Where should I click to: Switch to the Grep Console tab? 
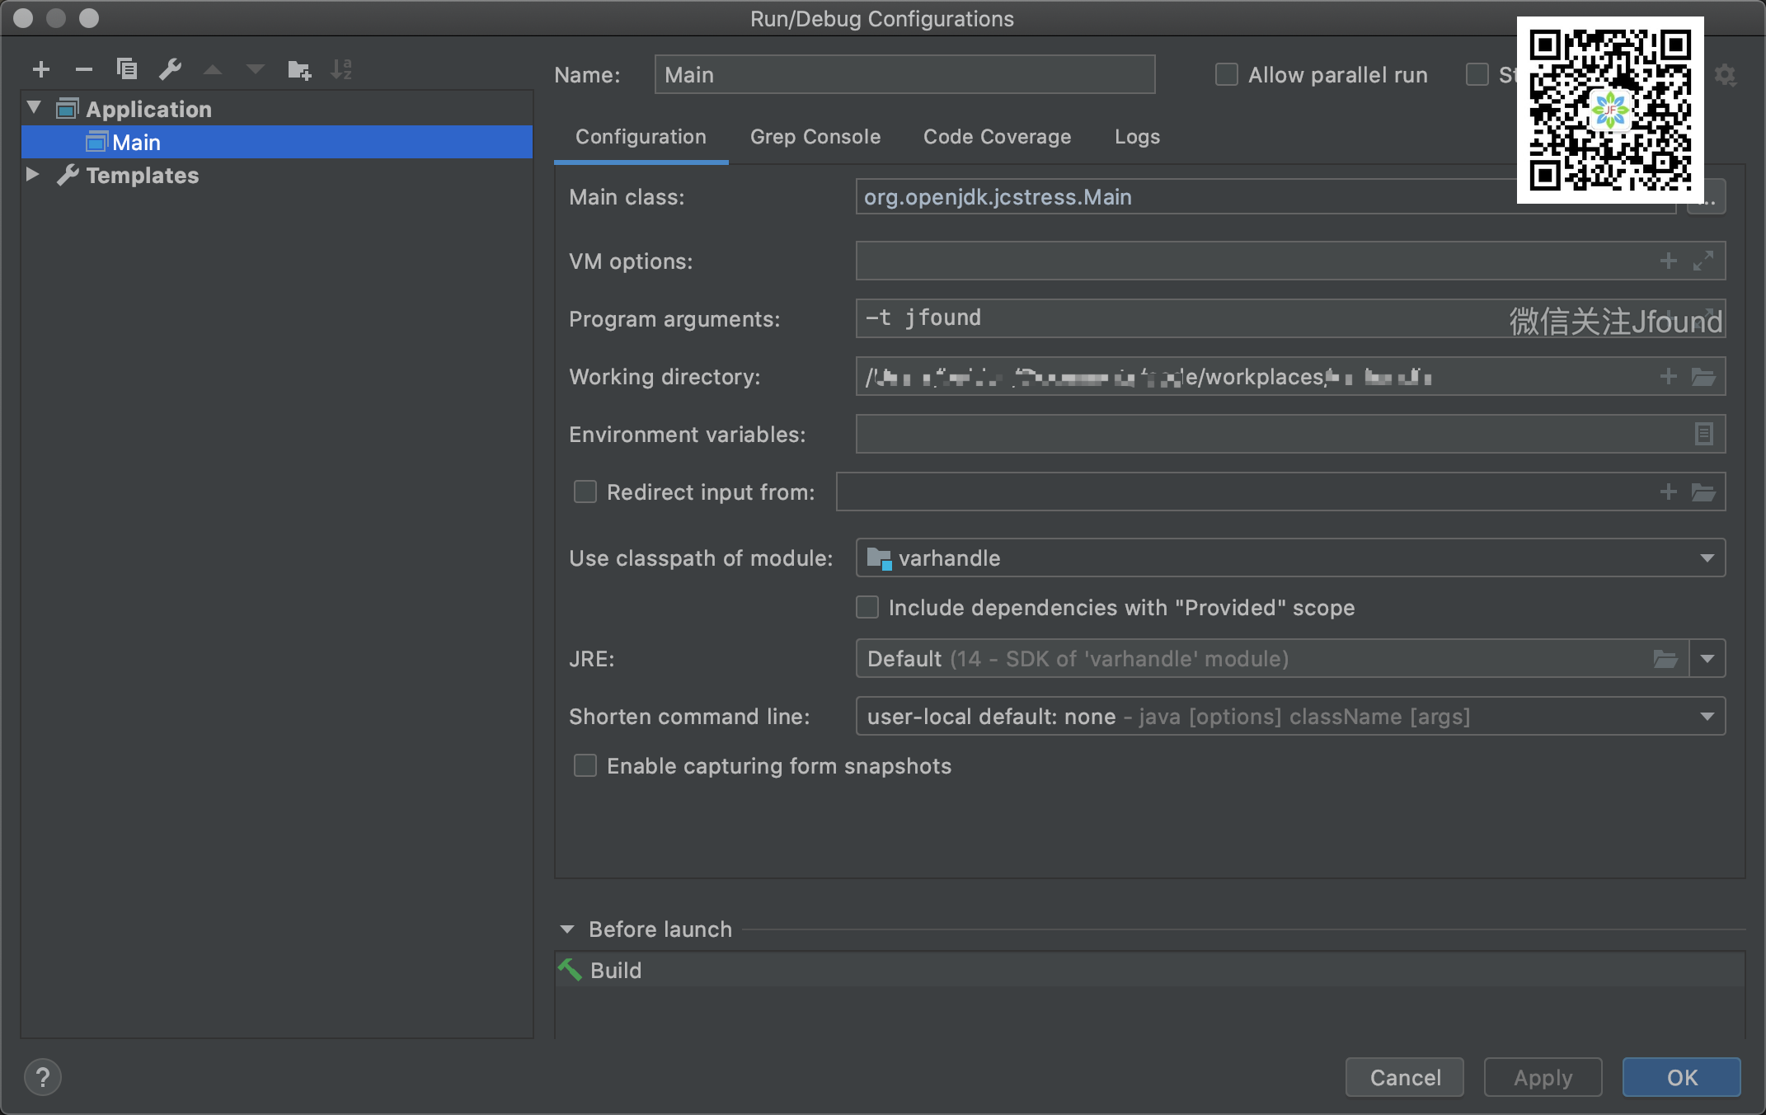pos(815,137)
